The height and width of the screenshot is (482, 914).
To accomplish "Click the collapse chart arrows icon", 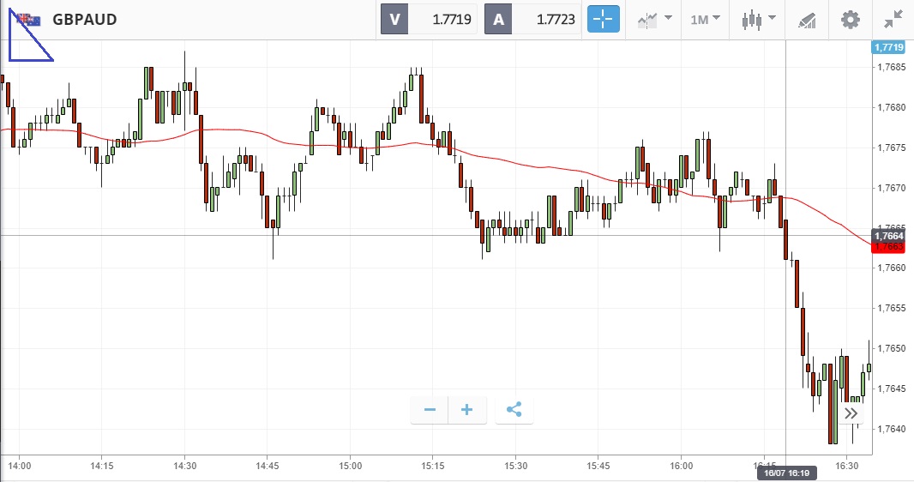I will tap(893, 19).
